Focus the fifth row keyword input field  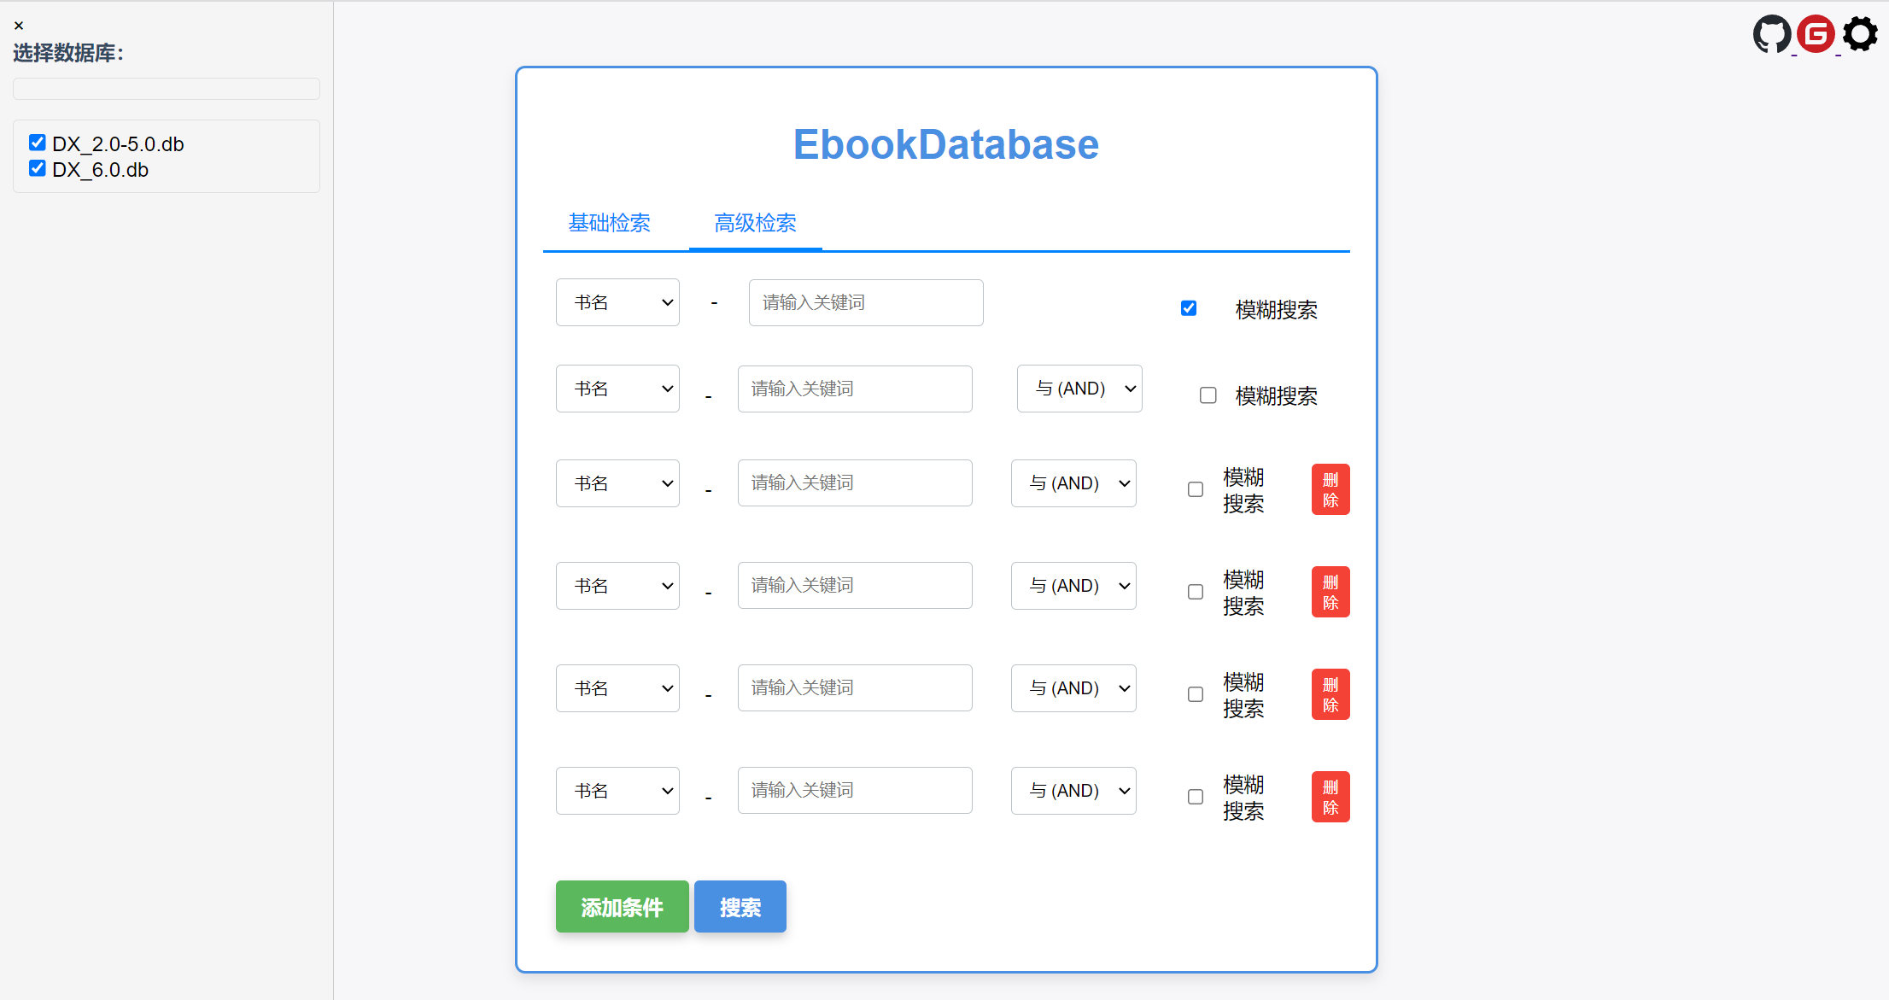point(855,687)
